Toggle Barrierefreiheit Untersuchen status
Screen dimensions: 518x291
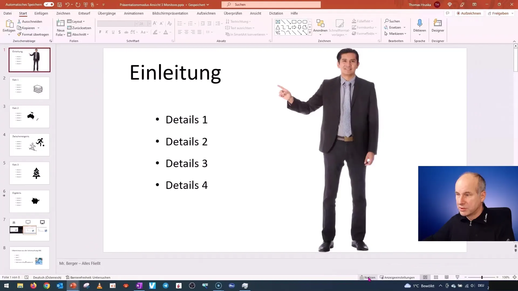[88, 278]
